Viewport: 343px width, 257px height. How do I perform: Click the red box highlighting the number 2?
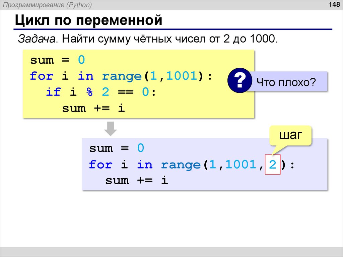pyautogui.click(x=272, y=164)
